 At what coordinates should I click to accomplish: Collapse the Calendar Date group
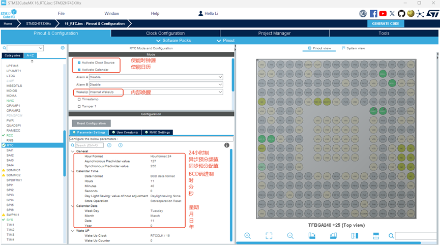73,206
